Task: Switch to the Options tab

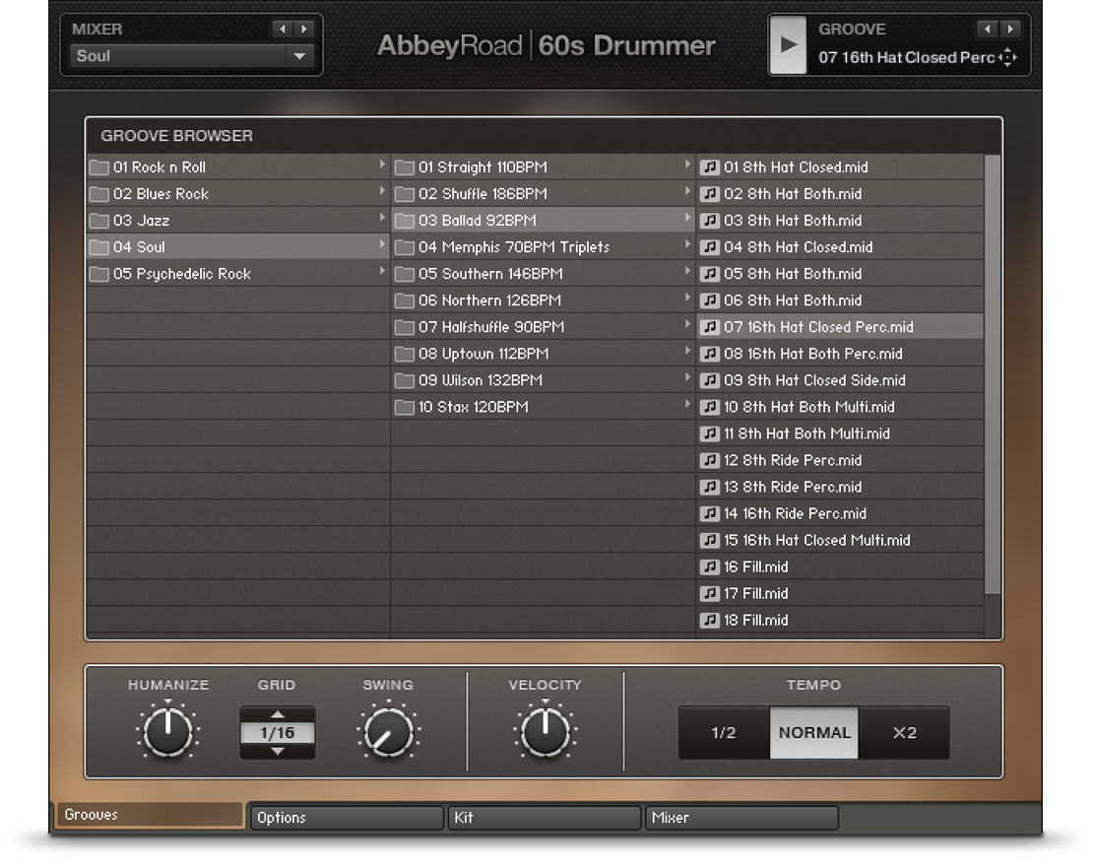Action: pos(347,818)
